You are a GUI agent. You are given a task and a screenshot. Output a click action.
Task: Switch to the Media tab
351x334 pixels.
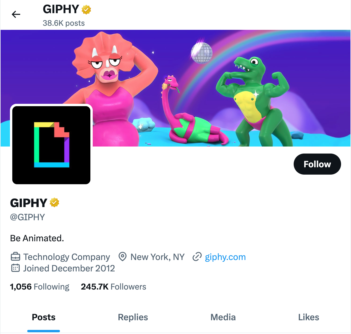click(223, 317)
